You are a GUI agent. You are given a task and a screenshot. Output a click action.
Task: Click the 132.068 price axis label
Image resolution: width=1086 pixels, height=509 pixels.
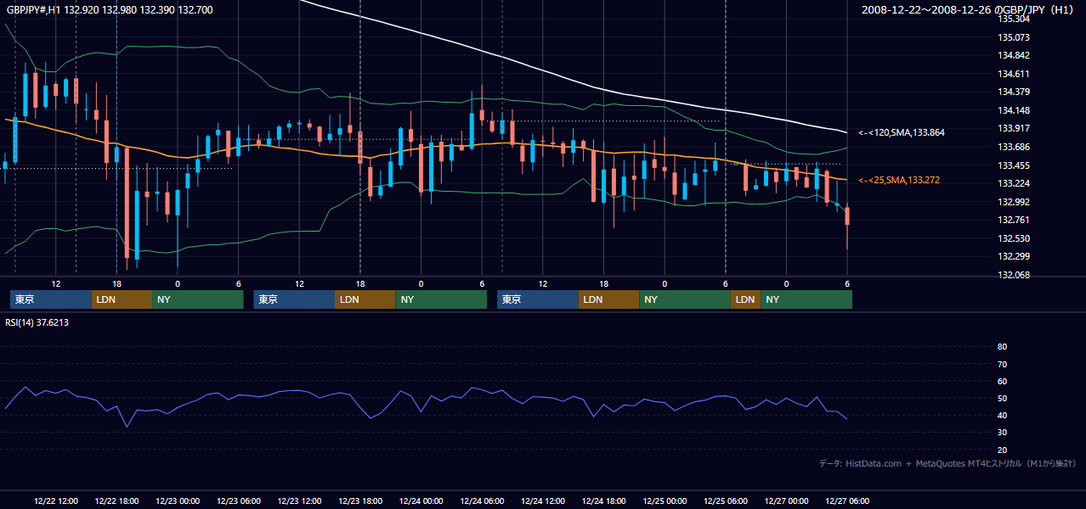[x=1014, y=275]
